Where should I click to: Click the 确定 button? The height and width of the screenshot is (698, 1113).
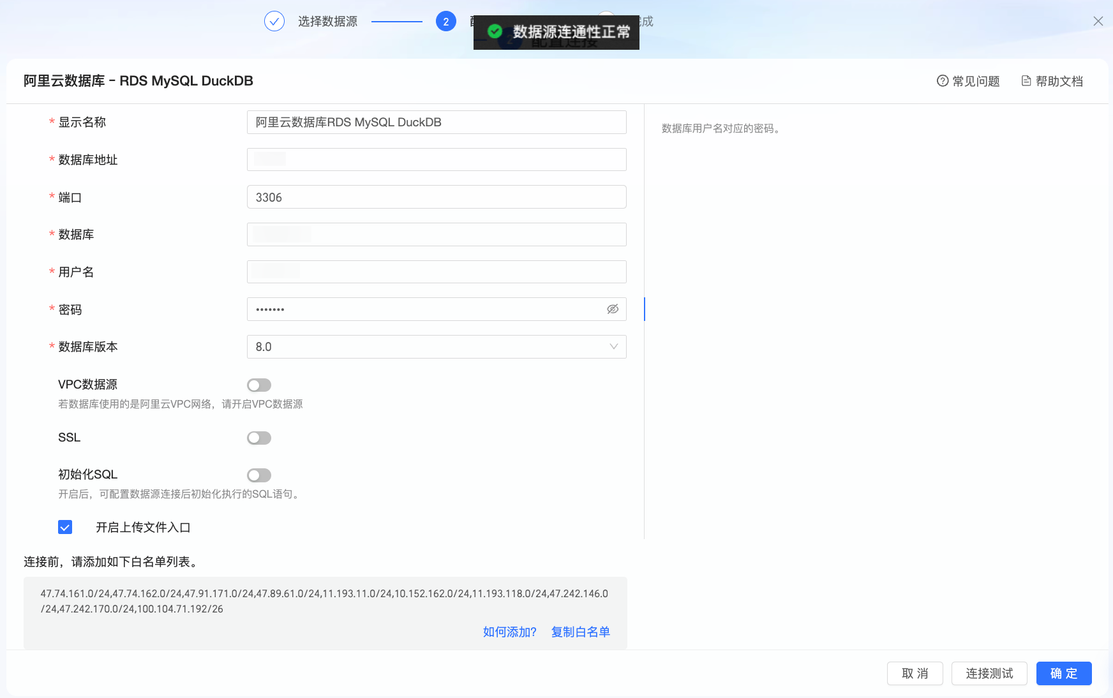[1064, 673]
